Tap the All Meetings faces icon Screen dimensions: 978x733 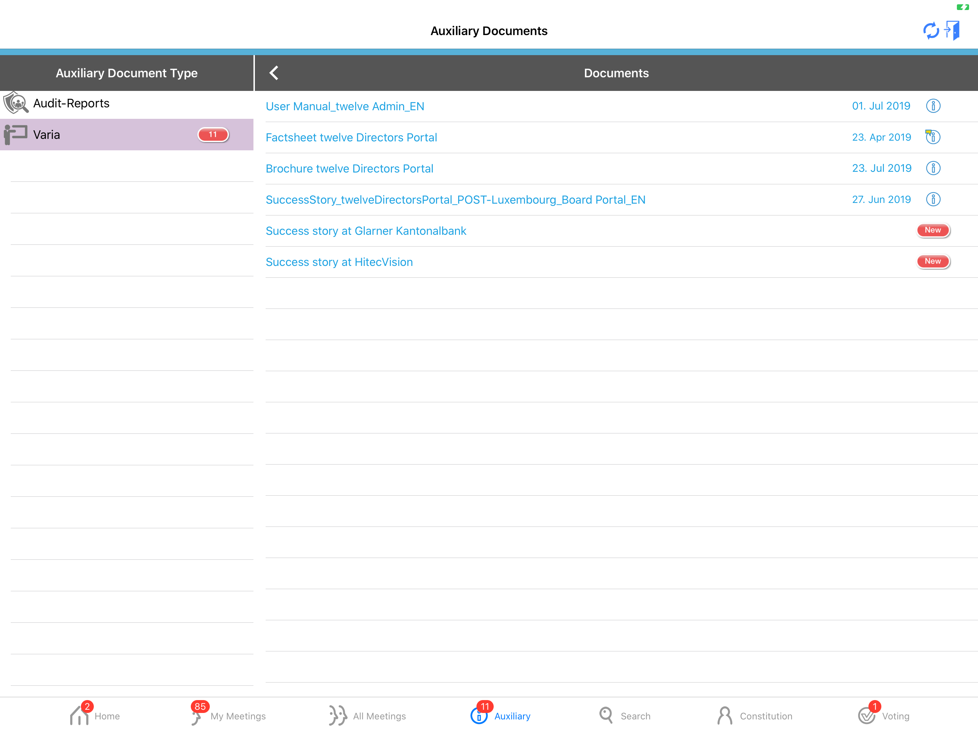[338, 716]
